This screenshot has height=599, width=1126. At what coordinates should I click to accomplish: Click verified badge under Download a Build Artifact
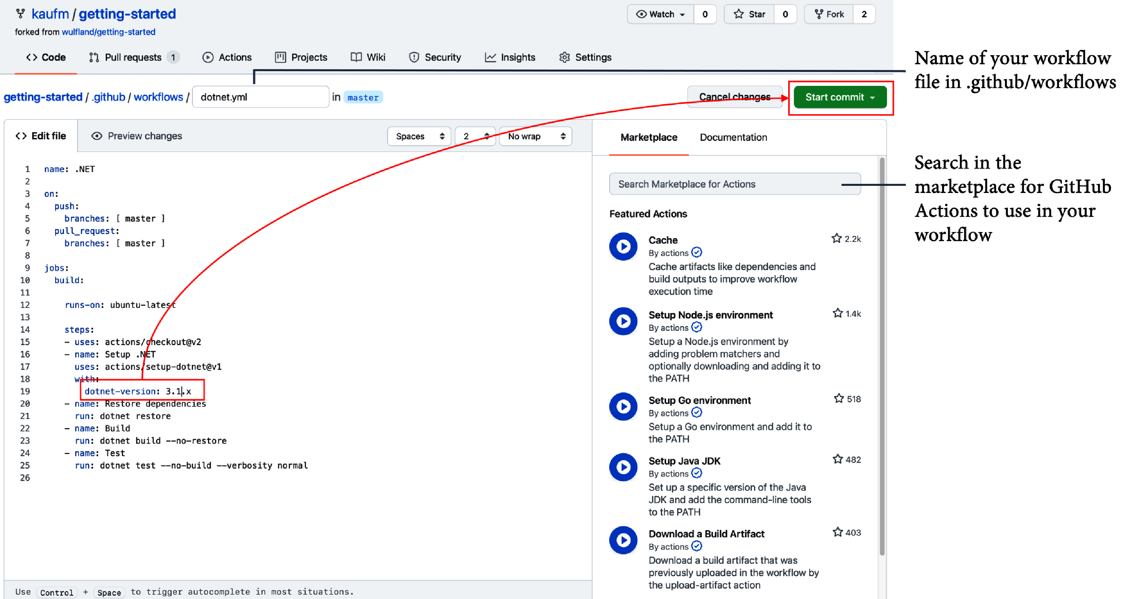(697, 546)
